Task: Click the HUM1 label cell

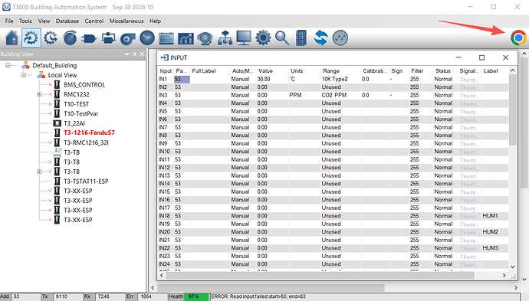Action: (495, 216)
